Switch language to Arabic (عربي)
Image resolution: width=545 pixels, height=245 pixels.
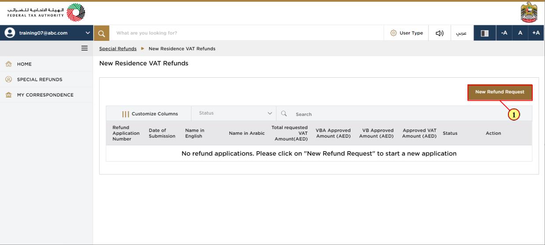461,33
